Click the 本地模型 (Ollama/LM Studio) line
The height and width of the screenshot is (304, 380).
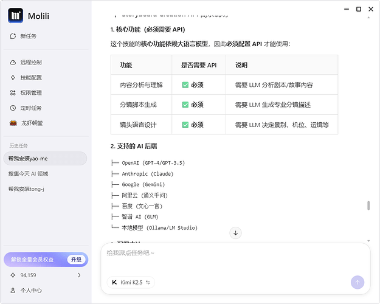coord(159,227)
